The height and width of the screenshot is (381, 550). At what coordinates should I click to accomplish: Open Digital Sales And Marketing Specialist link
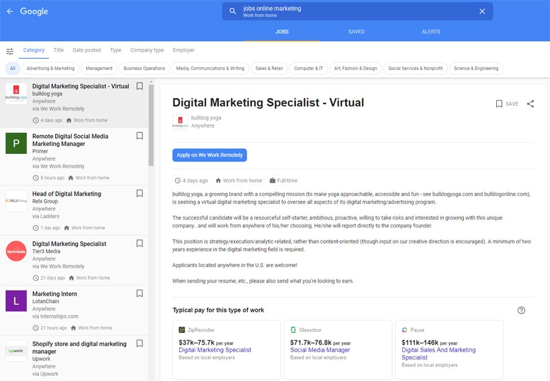(x=439, y=354)
